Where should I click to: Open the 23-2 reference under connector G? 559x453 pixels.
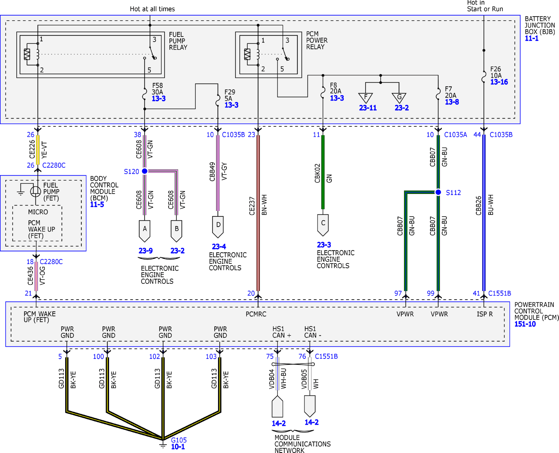click(402, 108)
